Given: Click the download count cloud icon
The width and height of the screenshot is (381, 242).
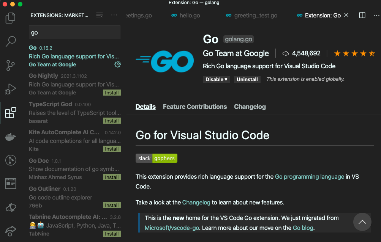Looking at the screenshot, I should [x=286, y=53].
